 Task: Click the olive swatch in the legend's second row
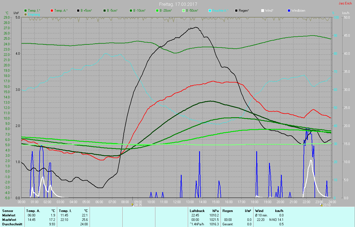[26, 14]
